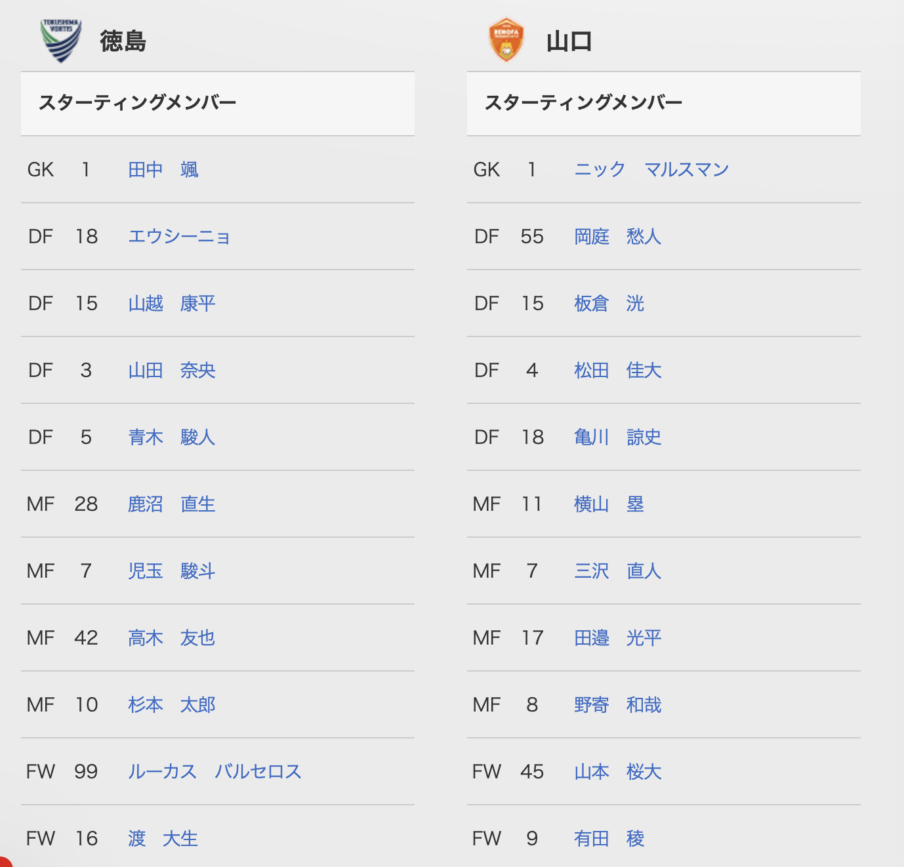Click the Tokushima Vortis team crest
This screenshot has height=867, width=904.
point(61,41)
